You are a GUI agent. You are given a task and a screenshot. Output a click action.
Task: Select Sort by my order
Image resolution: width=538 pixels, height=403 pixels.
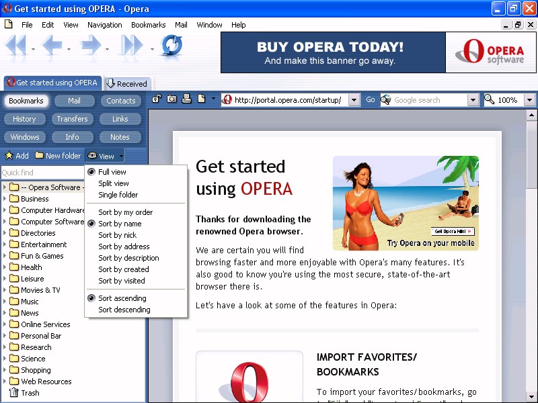pyautogui.click(x=137, y=212)
